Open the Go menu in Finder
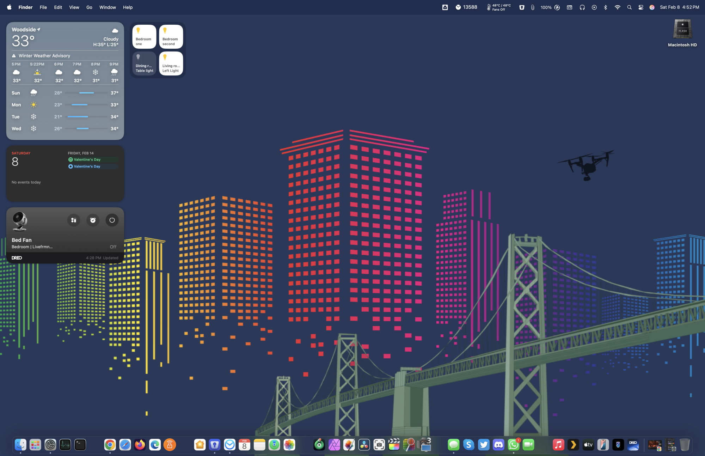This screenshot has height=456, width=705. [89, 7]
